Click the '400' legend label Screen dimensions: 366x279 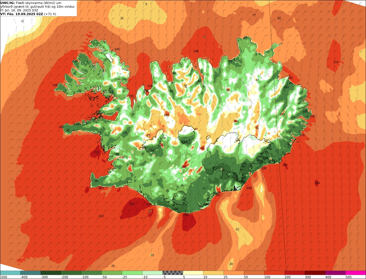coord(328,277)
